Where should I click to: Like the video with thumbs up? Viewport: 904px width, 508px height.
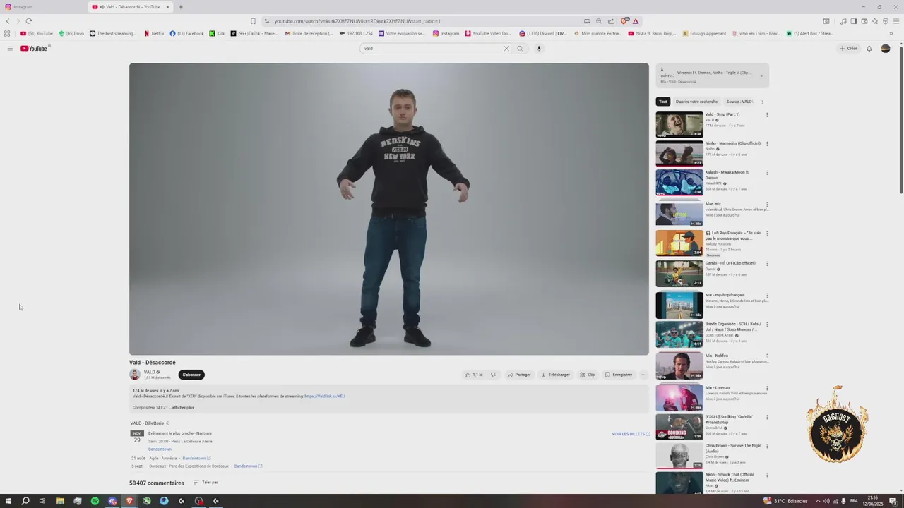tap(474, 375)
